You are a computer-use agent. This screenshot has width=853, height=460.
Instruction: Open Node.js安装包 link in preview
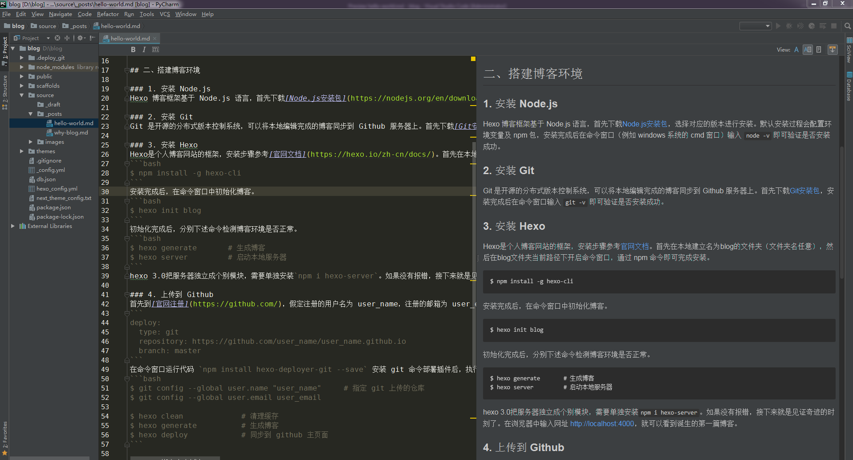click(645, 124)
